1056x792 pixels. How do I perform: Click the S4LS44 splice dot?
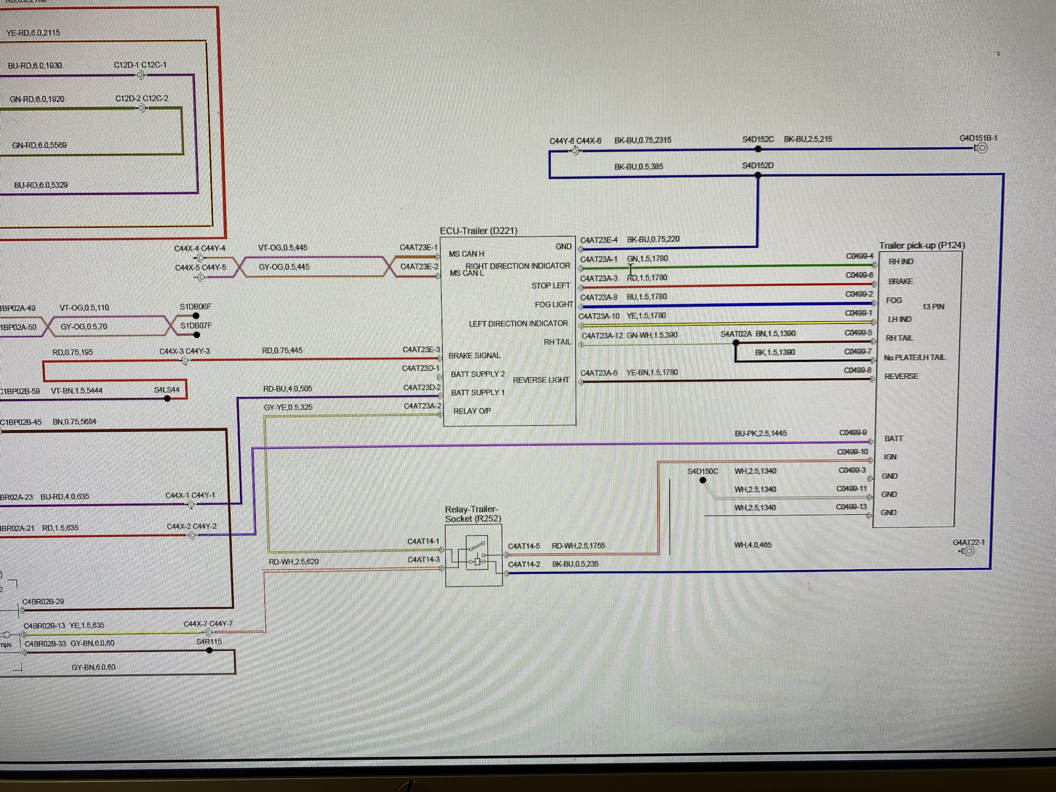pyautogui.click(x=167, y=399)
